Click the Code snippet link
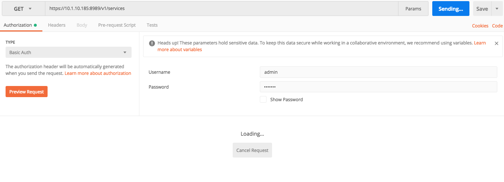The width and height of the screenshot is (504, 182). pos(497,26)
